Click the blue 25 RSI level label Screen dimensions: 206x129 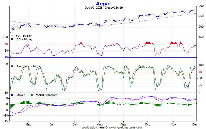(6, 57)
